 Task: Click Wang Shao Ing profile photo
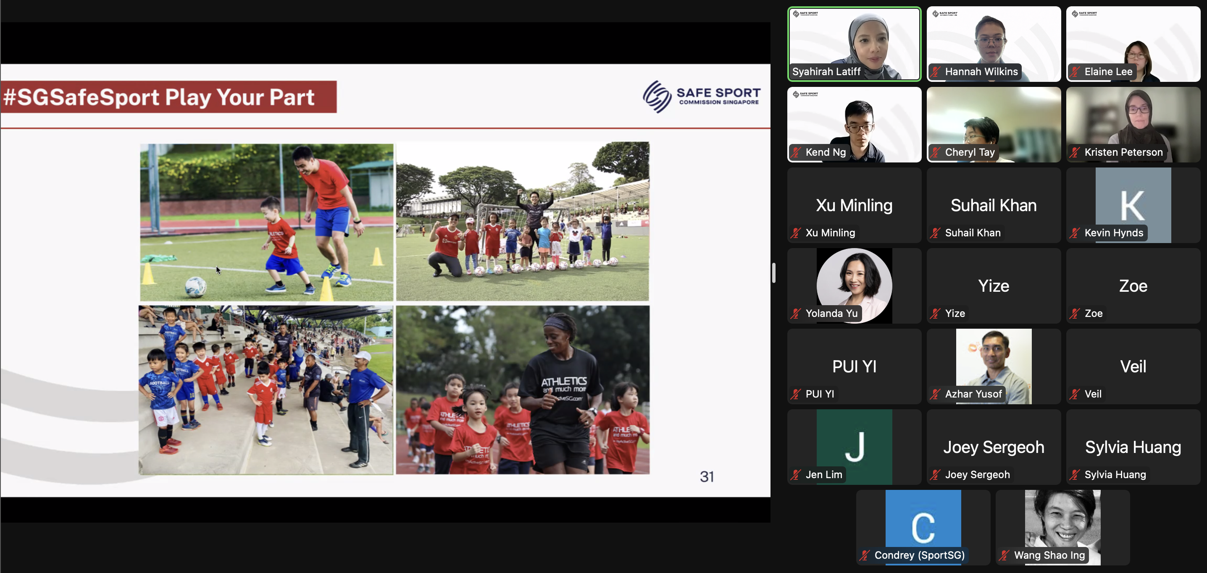tap(1062, 527)
